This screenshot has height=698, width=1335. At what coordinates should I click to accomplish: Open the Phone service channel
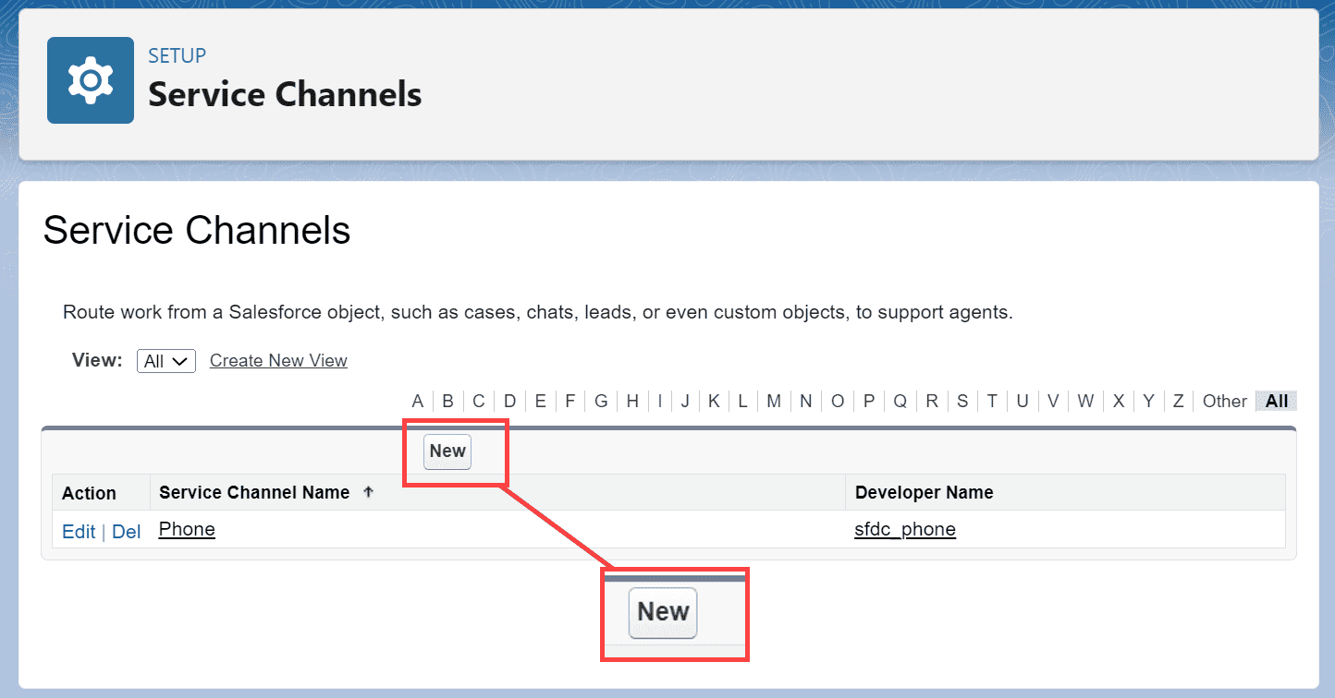pyautogui.click(x=186, y=528)
